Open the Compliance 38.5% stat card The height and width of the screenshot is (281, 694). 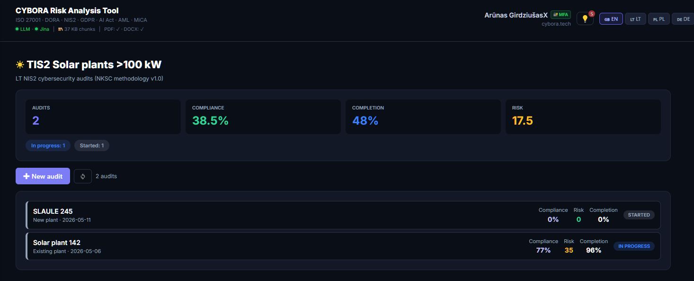(263, 117)
